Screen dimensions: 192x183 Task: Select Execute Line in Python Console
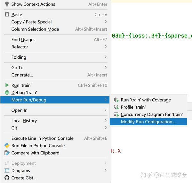(x=43, y=138)
